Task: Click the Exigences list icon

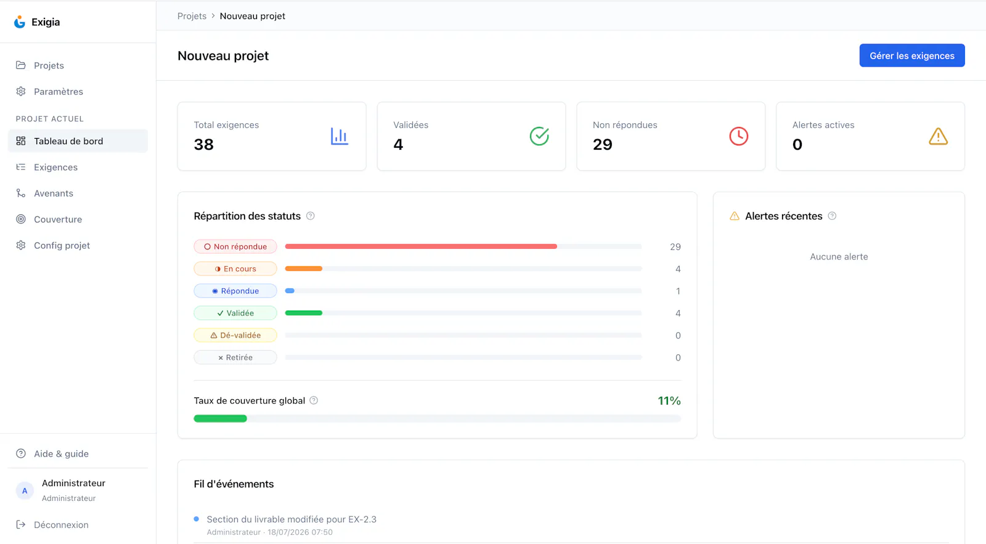Action: pyautogui.click(x=21, y=167)
